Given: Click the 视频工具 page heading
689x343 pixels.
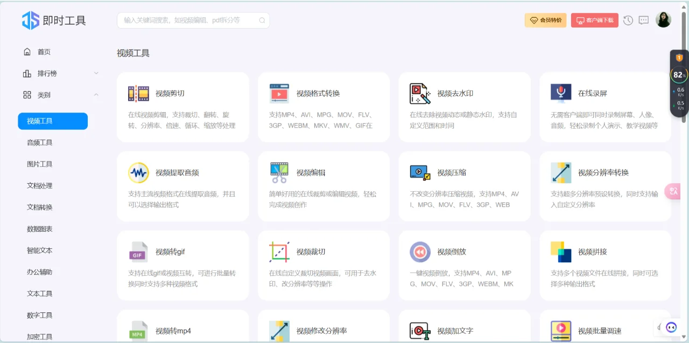Looking at the screenshot, I should 133,53.
